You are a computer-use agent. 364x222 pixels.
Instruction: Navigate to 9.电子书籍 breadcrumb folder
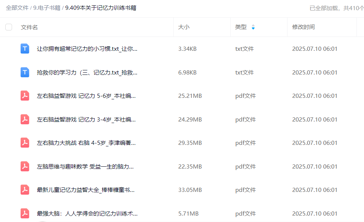(47, 8)
